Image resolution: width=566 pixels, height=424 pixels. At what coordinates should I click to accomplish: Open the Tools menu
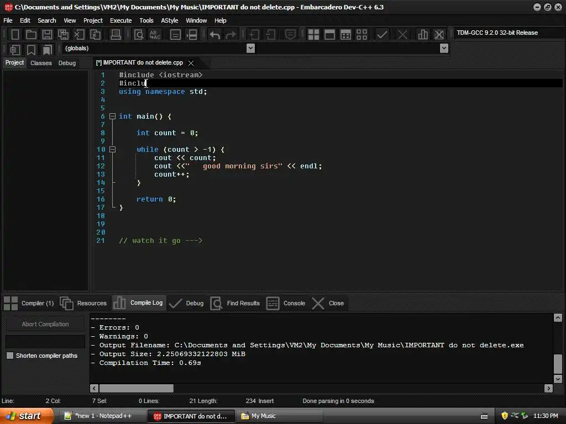coord(146,20)
